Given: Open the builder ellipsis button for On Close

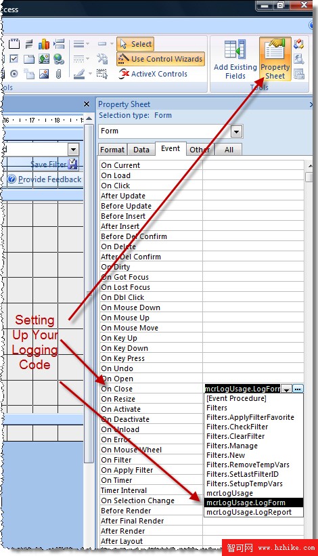Looking at the screenshot, I should [x=298, y=389].
